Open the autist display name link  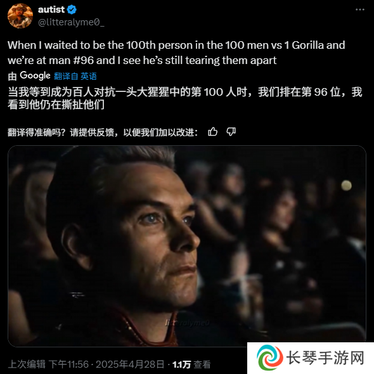coord(51,10)
